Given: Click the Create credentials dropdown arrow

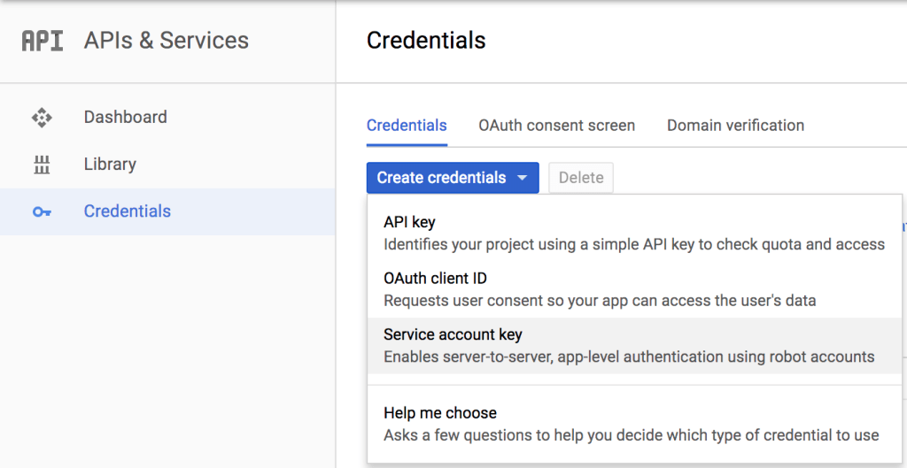Looking at the screenshot, I should [x=523, y=178].
